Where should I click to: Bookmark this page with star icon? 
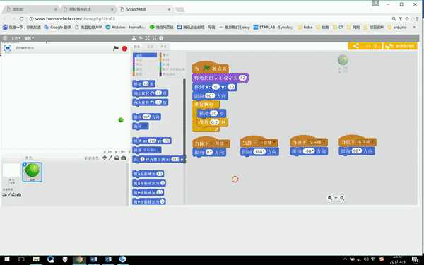[x=407, y=19]
